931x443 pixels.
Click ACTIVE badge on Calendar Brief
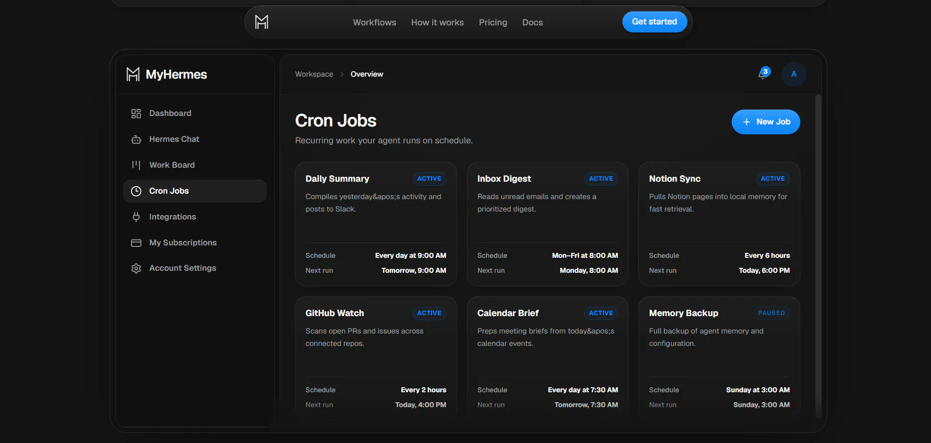pos(601,313)
